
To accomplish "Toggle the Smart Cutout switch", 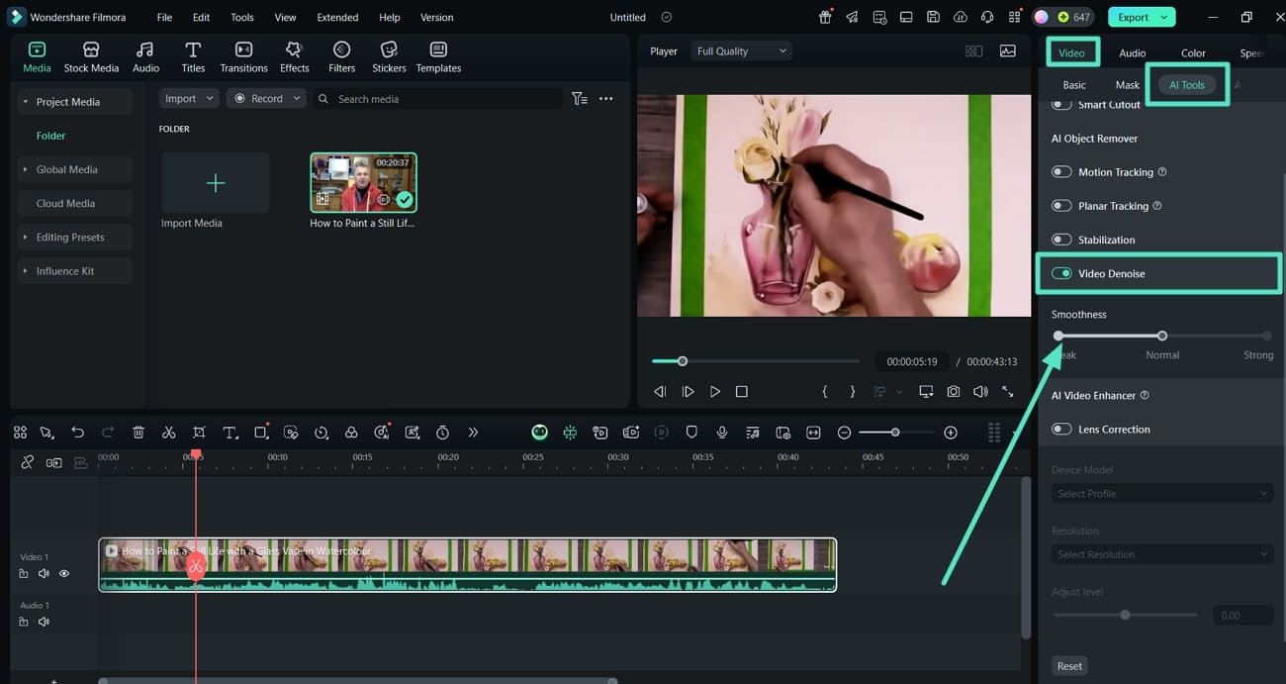I will [1061, 104].
